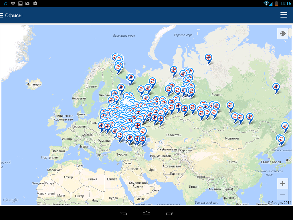This screenshot has height=220, width=293.
Task: Select office marker just above Японское море label
Action: click(281, 140)
